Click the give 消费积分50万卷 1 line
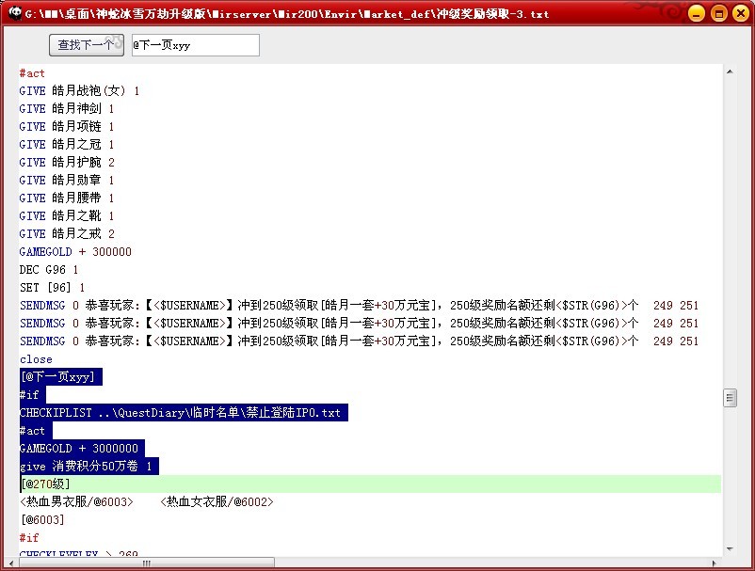This screenshot has width=755, height=571. pos(88,467)
